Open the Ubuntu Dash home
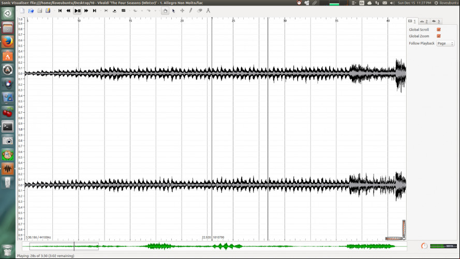 pos(8,13)
